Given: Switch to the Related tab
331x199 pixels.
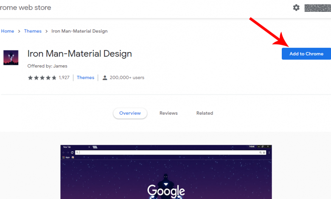Looking at the screenshot, I should [205, 113].
